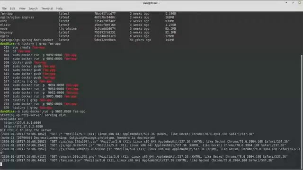Click the DeprecationWarning log line
The width and height of the screenshot is (303, 170).
pyautogui.click(x=78, y=138)
